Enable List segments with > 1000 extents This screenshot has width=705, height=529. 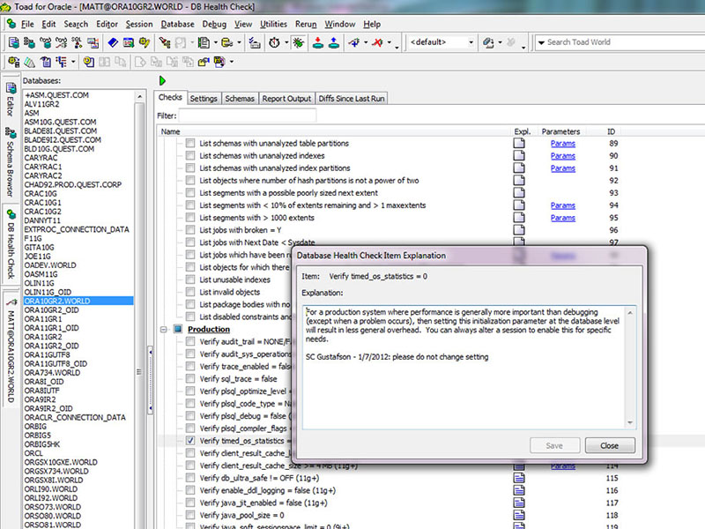190,217
